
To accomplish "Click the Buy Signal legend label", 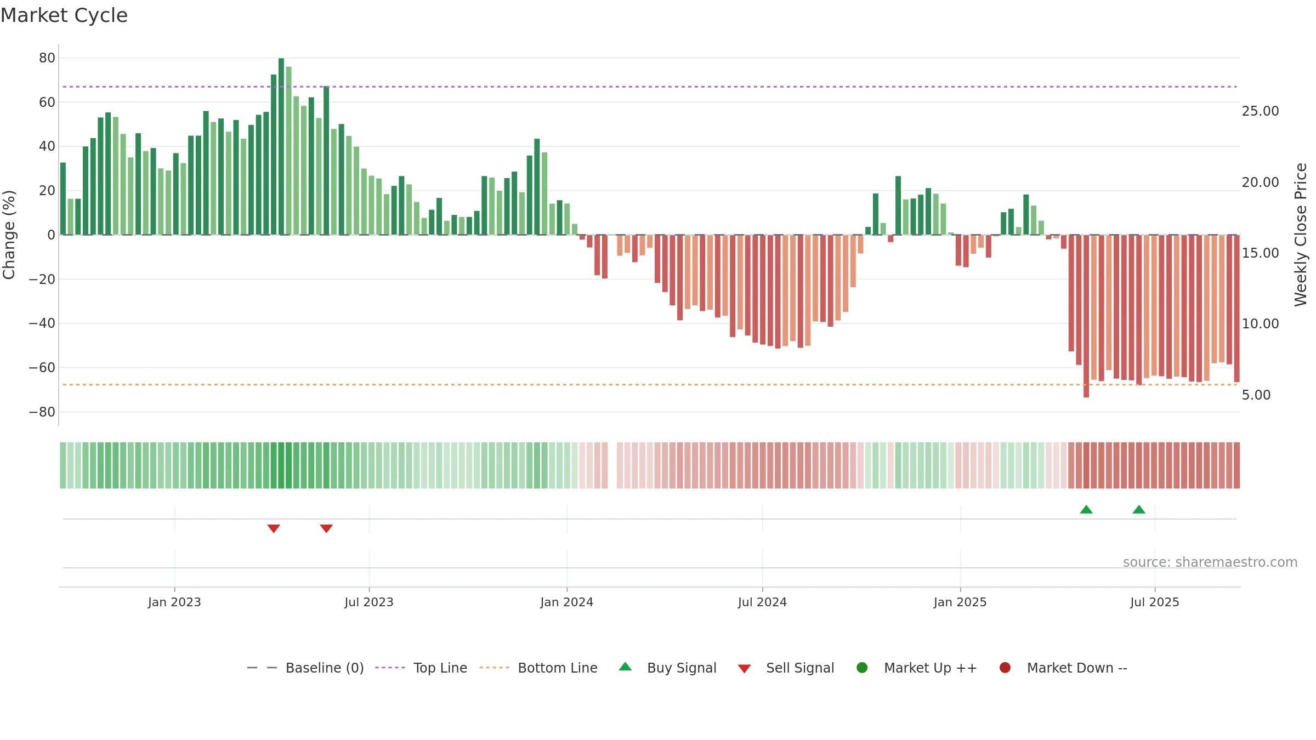I will tap(682, 668).
